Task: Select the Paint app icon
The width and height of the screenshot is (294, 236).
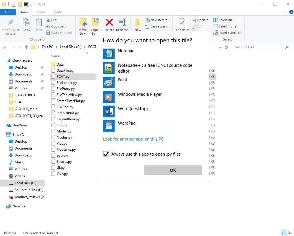Action: tap(109, 82)
